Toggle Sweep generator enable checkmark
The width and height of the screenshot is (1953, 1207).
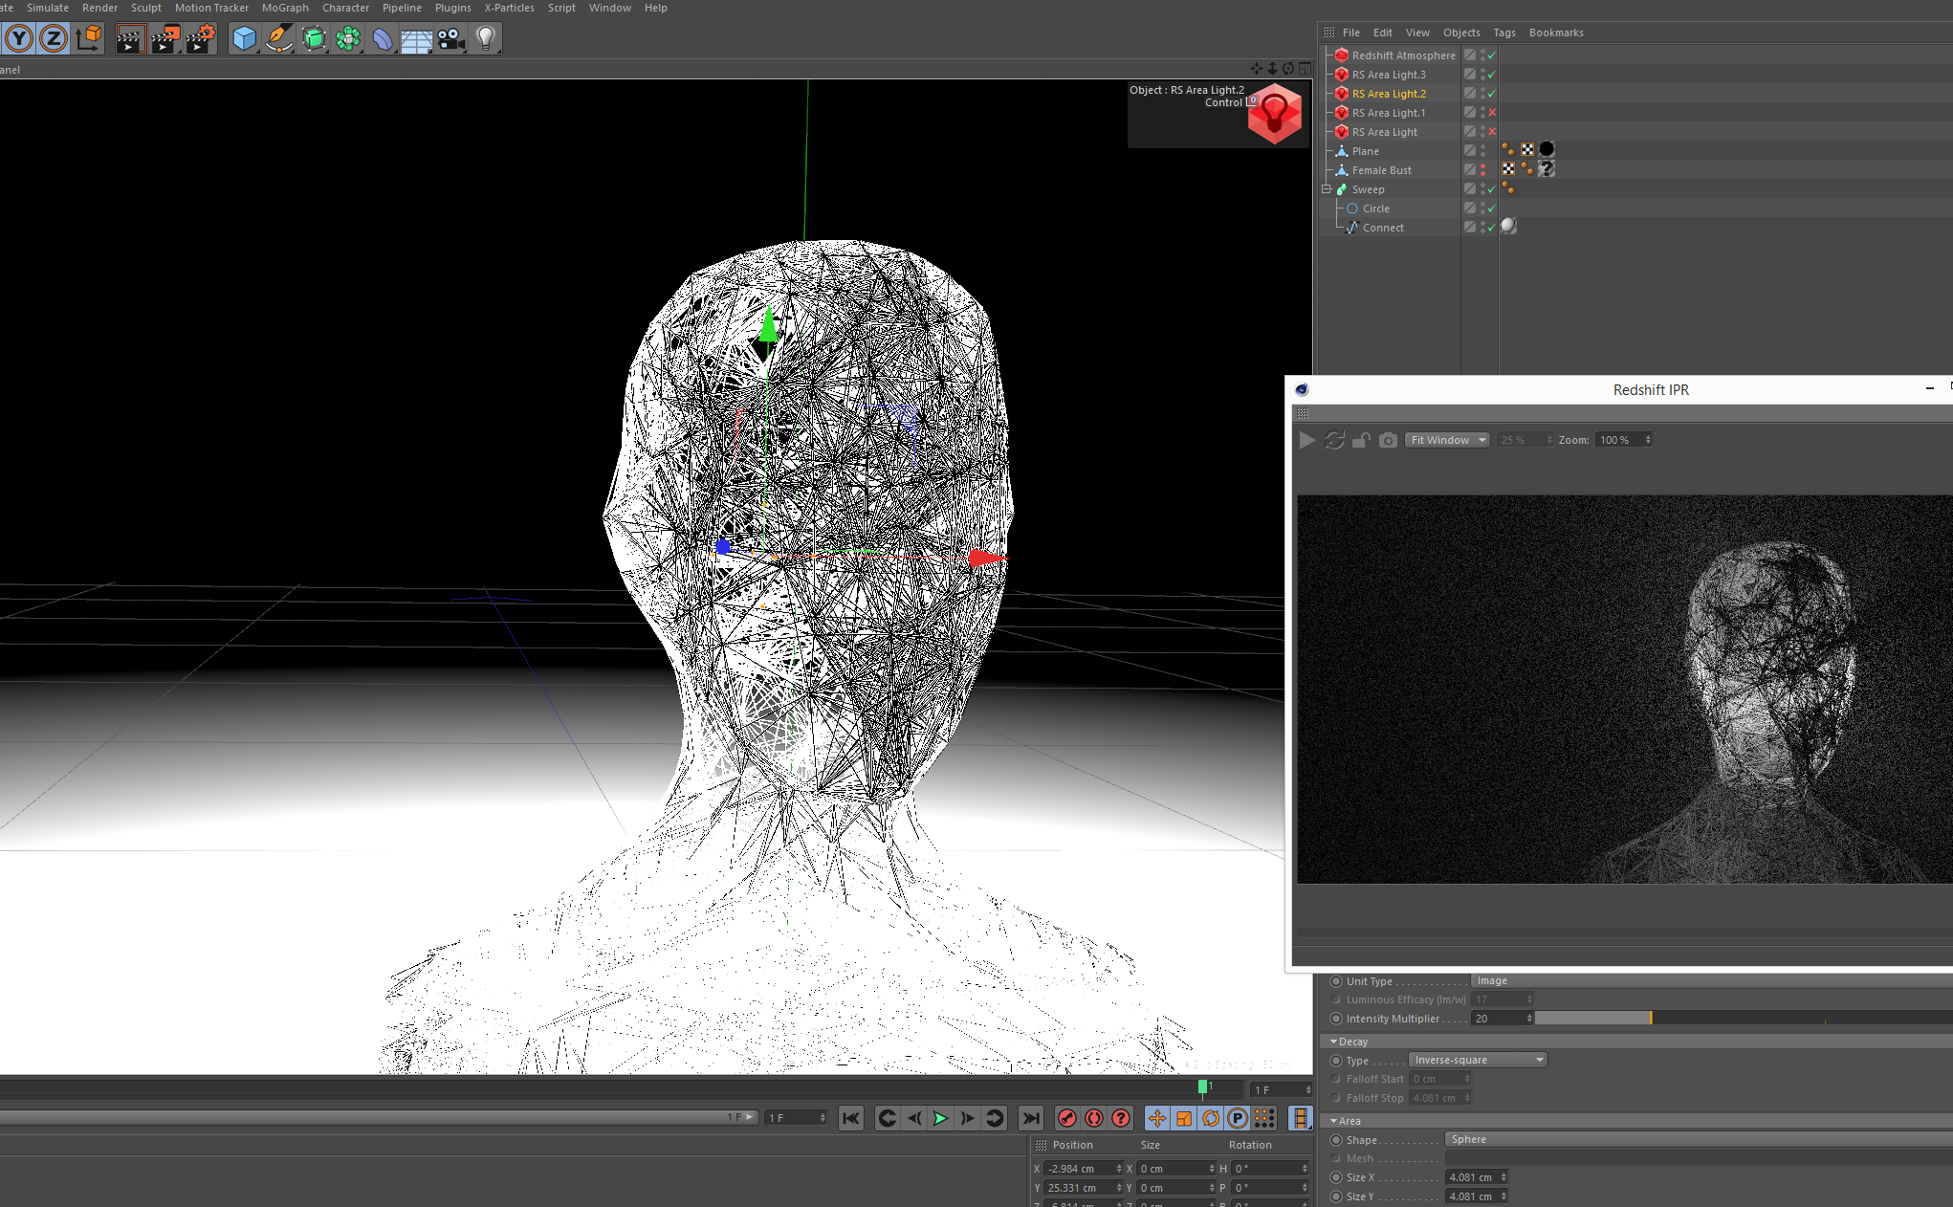pos(1492,189)
